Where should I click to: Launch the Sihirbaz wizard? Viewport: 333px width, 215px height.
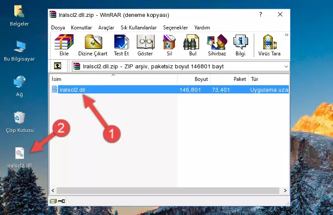(x=217, y=45)
